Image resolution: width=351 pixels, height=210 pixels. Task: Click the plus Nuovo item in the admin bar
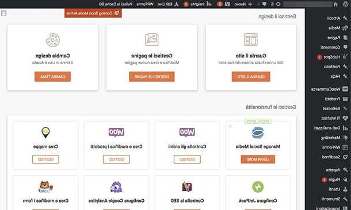pos(243,4)
